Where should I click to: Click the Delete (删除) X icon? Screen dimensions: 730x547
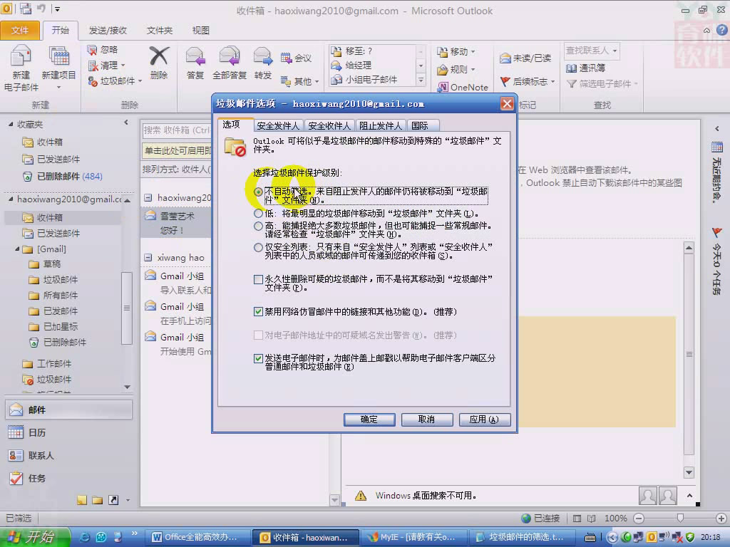pyautogui.click(x=159, y=56)
